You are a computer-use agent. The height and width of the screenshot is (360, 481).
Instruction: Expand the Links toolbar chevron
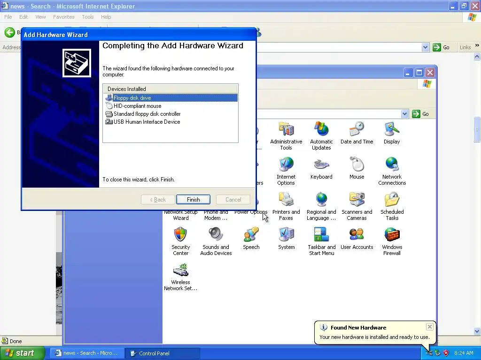pos(477,45)
